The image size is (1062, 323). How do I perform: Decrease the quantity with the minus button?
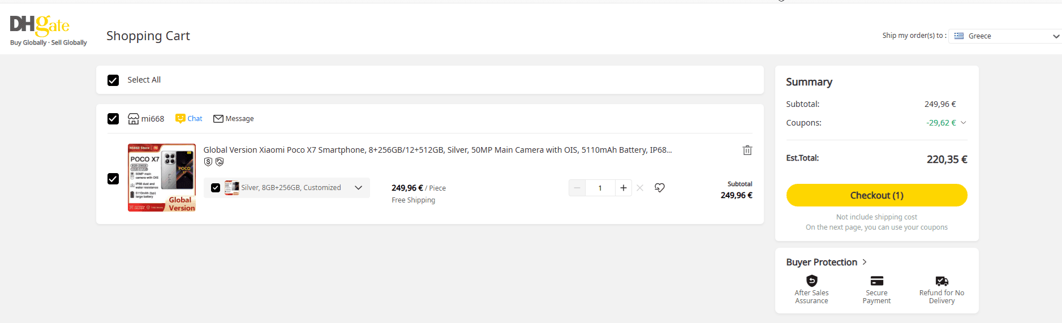pyautogui.click(x=577, y=188)
